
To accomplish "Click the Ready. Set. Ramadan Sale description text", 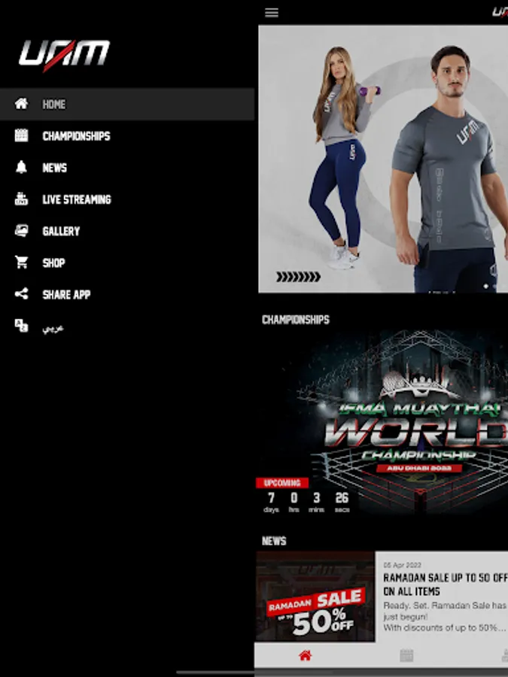I will (x=445, y=617).
